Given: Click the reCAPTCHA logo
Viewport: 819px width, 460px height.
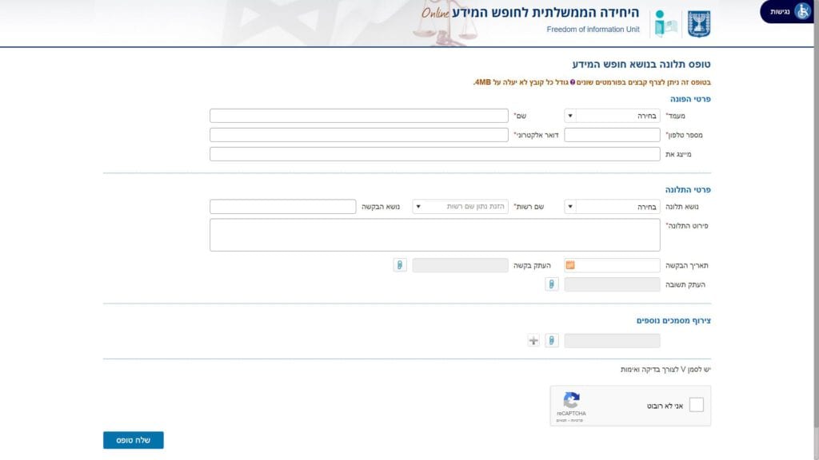Looking at the screenshot, I should point(571,401).
